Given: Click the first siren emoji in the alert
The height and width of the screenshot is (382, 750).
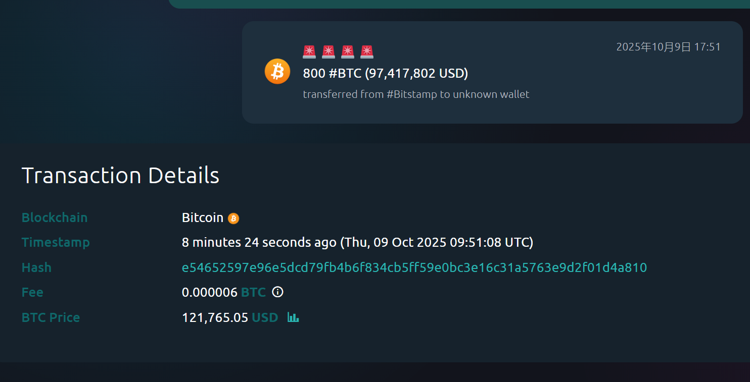Looking at the screenshot, I should point(309,51).
